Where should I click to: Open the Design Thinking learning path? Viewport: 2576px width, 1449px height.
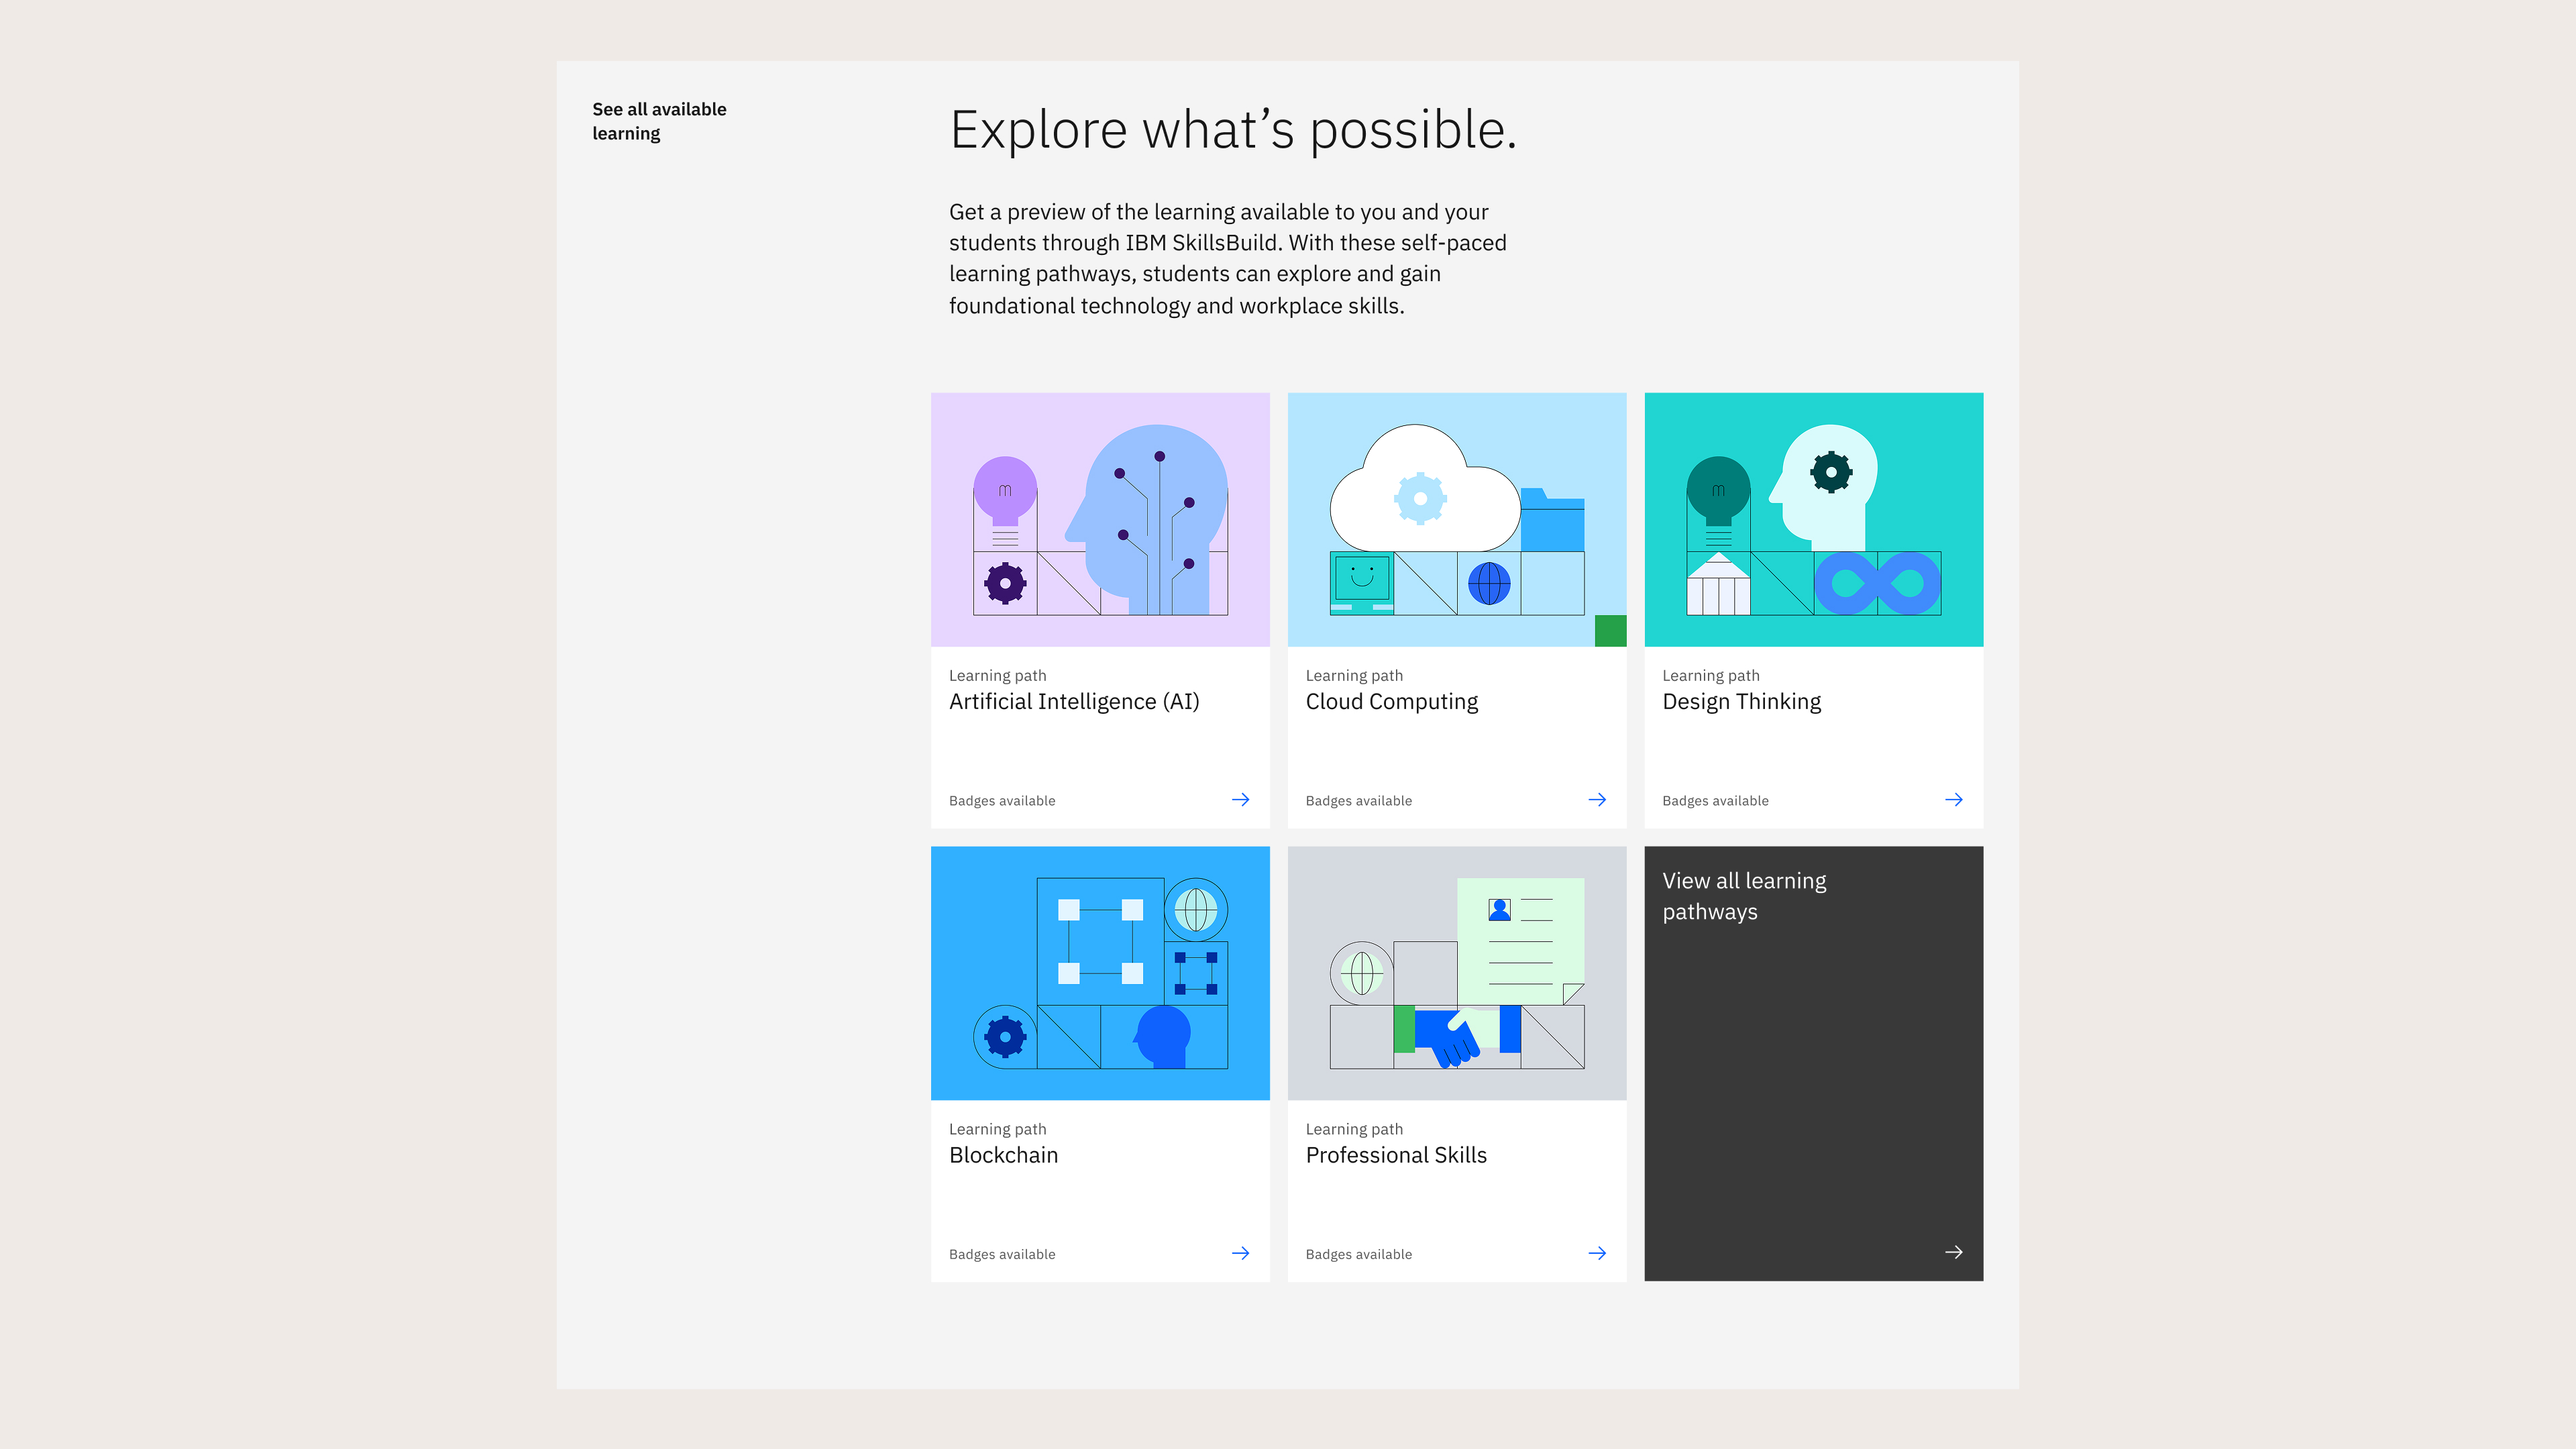[1741, 701]
